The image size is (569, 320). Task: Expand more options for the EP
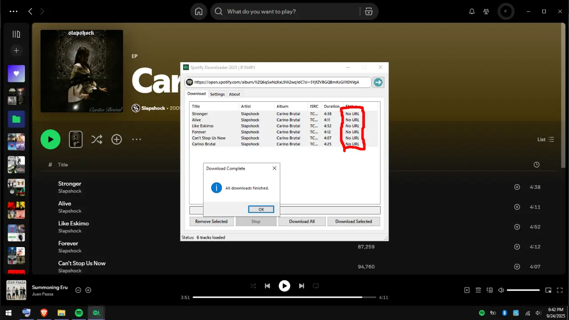point(136,140)
